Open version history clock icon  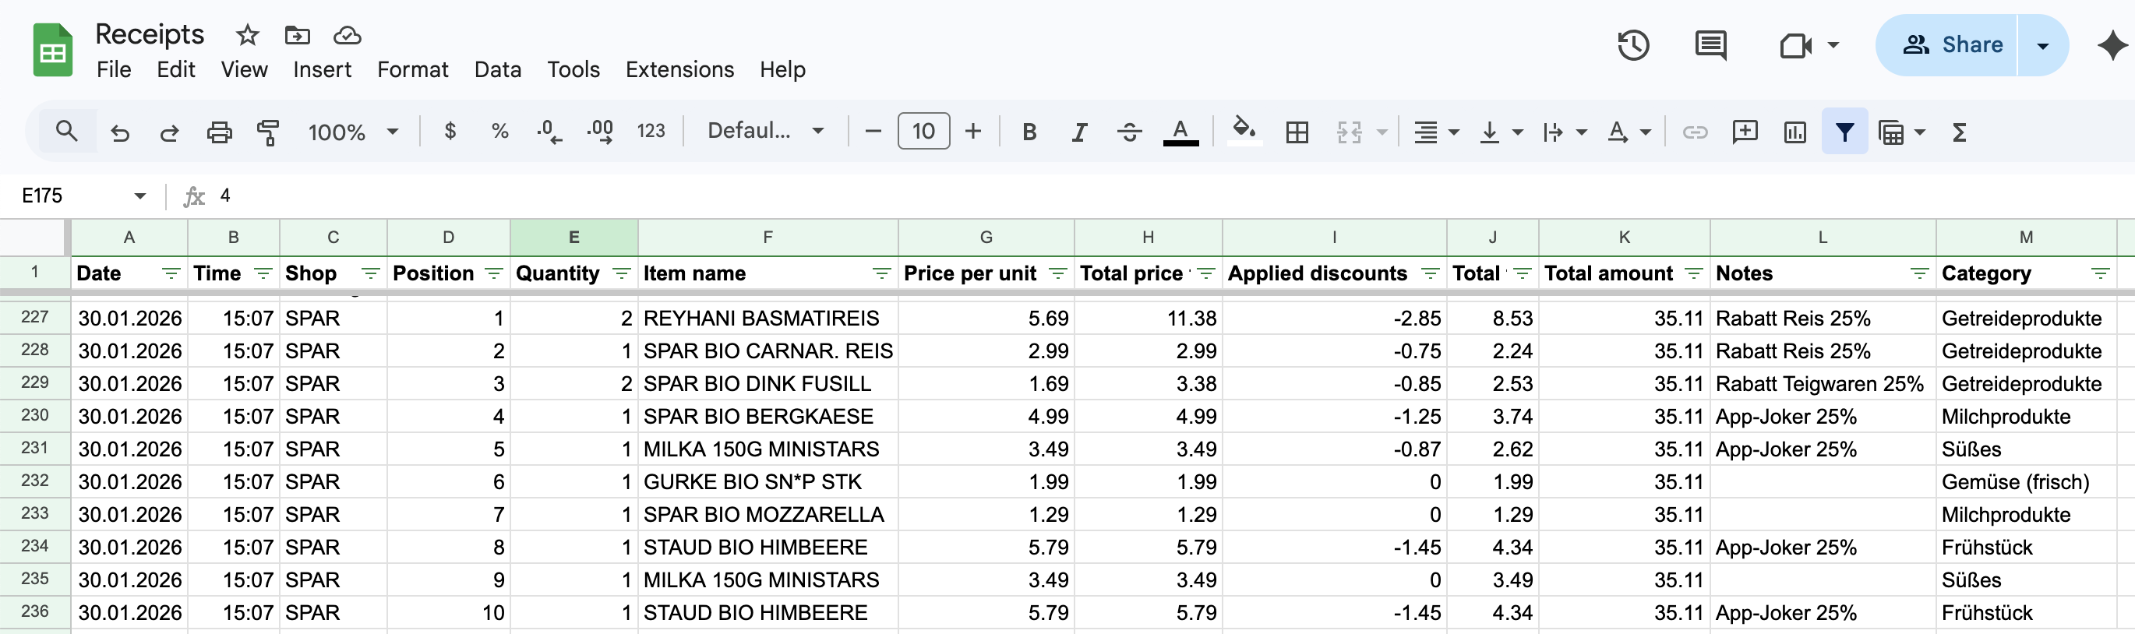pos(1632,44)
